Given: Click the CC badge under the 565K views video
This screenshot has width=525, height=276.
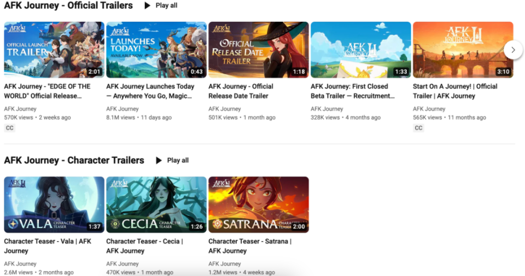Looking at the screenshot, I should coord(418,128).
